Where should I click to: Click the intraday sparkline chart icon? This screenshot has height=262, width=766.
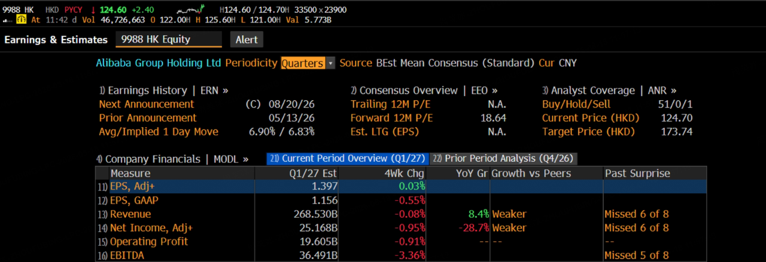point(191,10)
